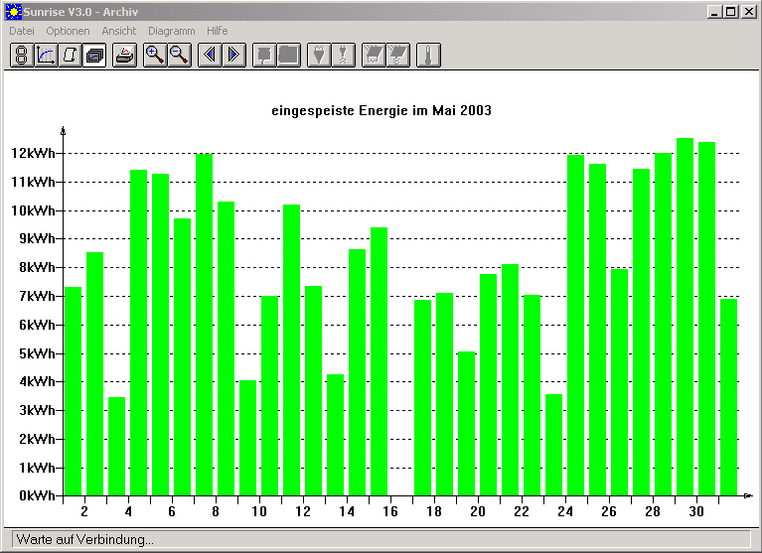Open the Optionen menu
The image size is (762, 553).
[x=68, y=31]
